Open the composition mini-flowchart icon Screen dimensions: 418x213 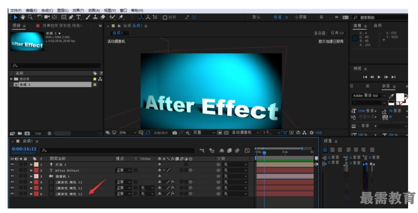point(202,150)
